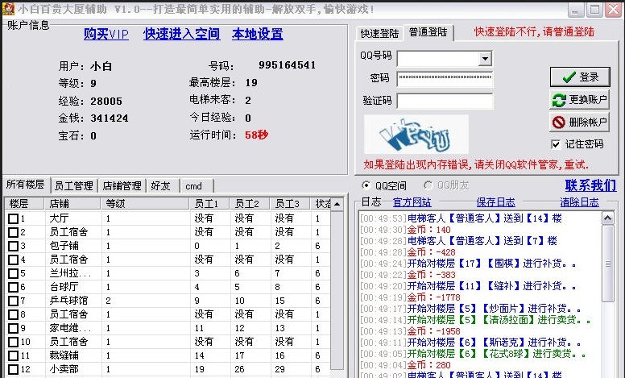Click the 店铺 column header

tap(72, 204)
